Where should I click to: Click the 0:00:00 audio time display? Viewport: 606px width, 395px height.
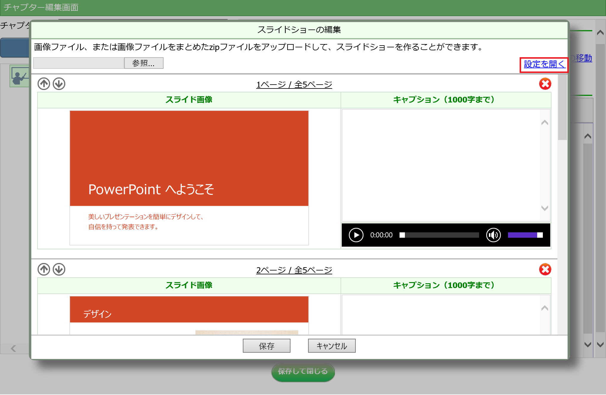(381, 235)
